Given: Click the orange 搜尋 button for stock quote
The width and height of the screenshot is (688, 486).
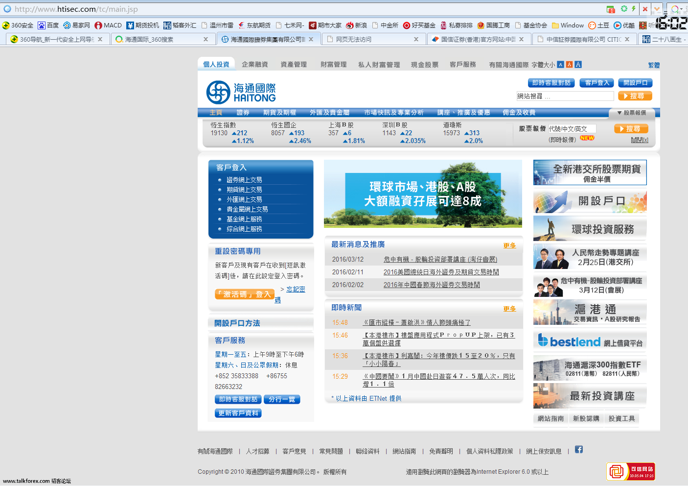Looking at the screenshot, I should (x=631, y=129).
